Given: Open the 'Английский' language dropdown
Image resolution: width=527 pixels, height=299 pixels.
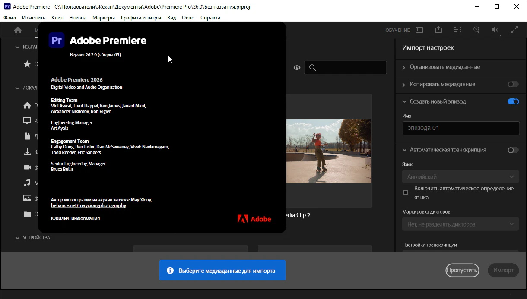Looking at the screenshot, I should coord(460,177).
